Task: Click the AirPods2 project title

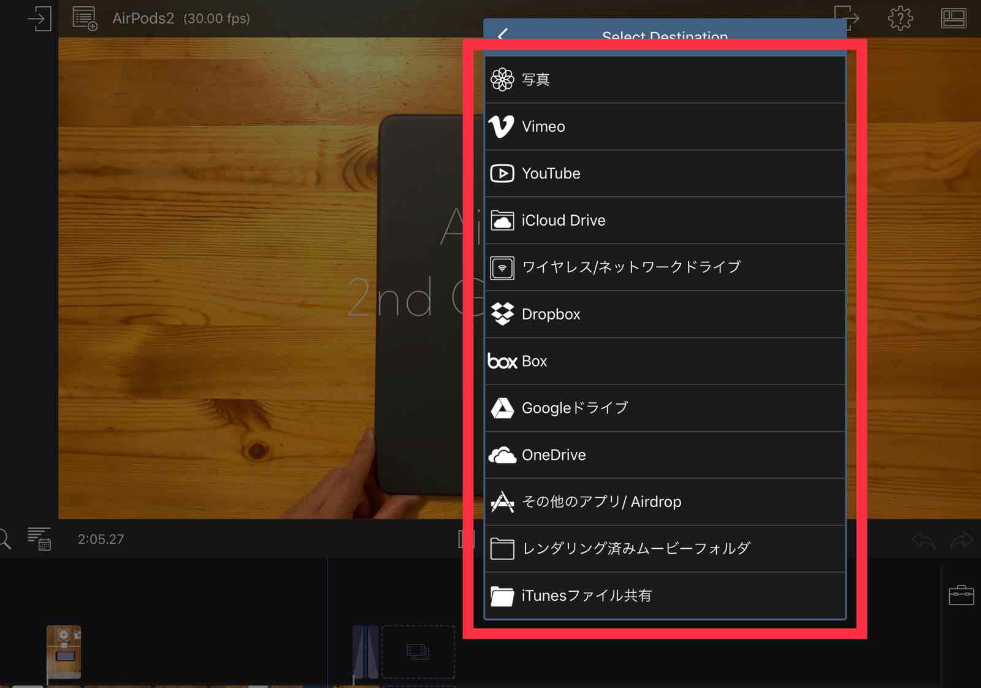Action: click(143, 18)
